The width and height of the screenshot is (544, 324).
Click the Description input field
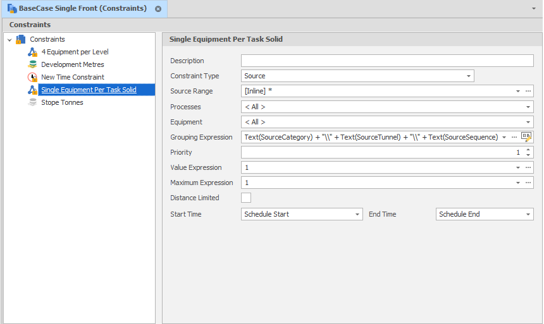coord(387,61)
